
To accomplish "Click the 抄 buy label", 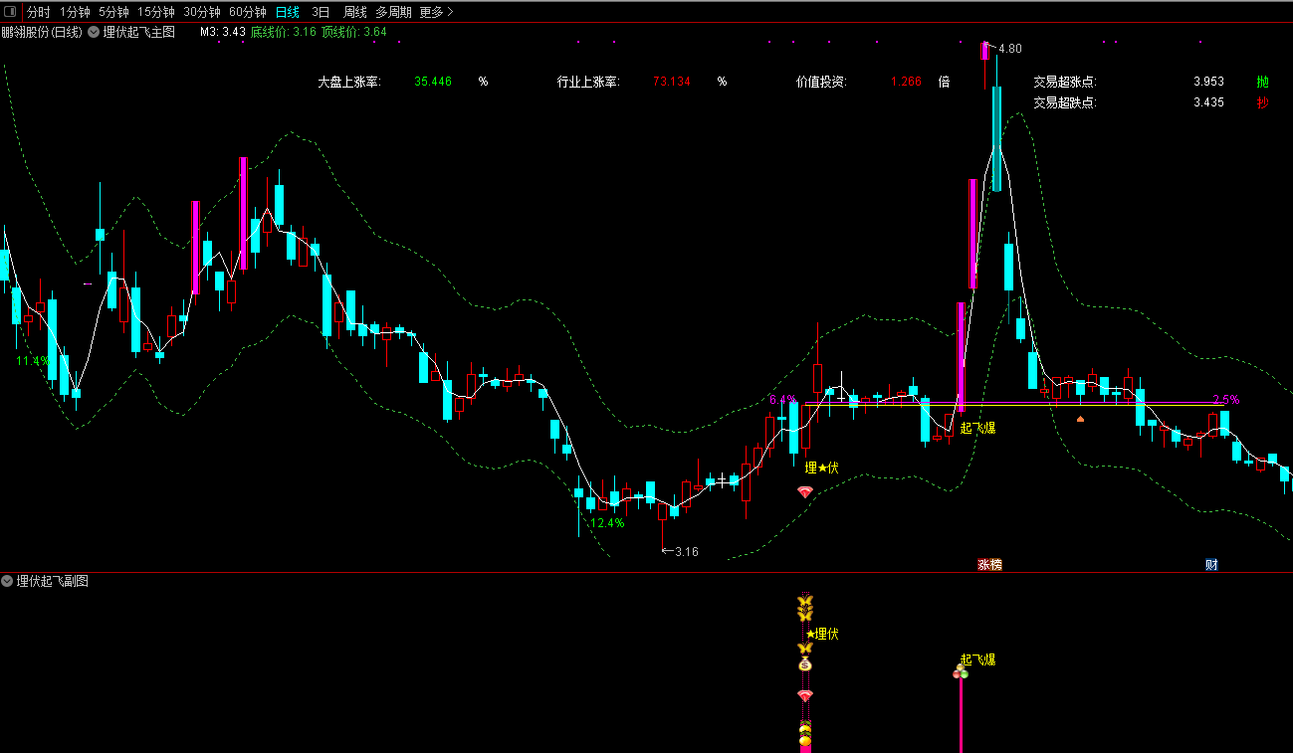I will pyautogui.click(x=1262, y=102).
